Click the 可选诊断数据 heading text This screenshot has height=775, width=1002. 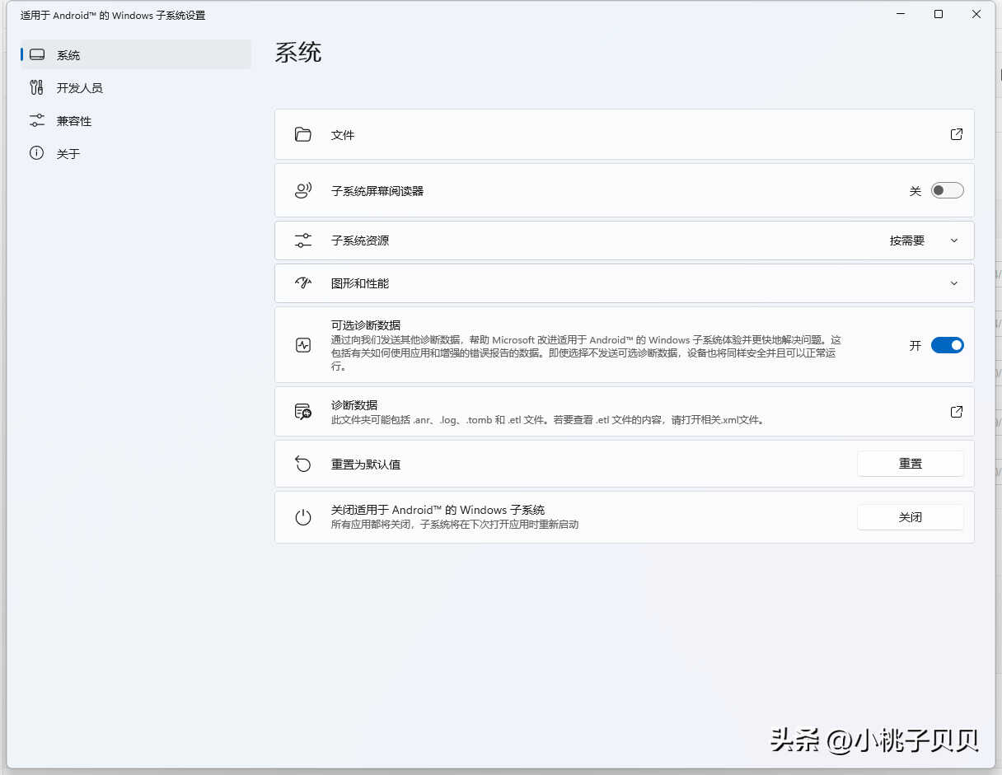click(366, 325)
